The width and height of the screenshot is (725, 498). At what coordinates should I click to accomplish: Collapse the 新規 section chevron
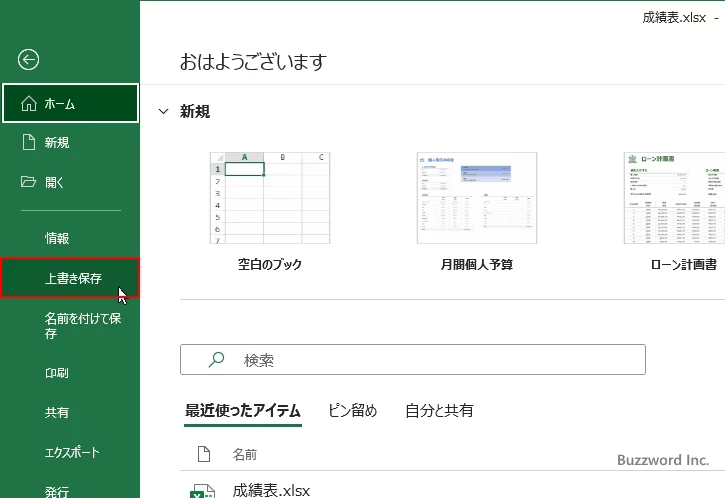pos(164,112)
